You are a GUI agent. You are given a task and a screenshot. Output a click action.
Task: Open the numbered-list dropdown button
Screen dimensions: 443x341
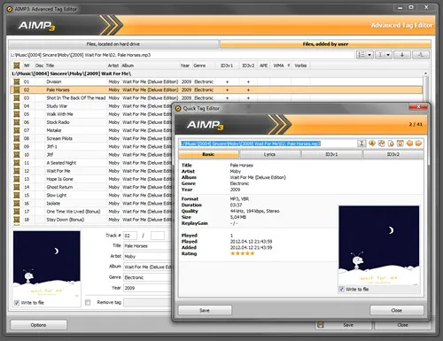click(365, 55)
